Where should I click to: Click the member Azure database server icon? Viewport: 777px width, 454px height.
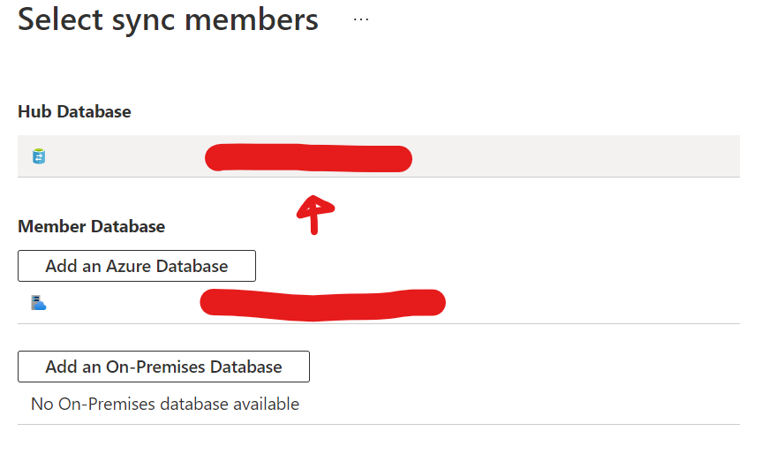pyautogui.click(x=39, y=302)
